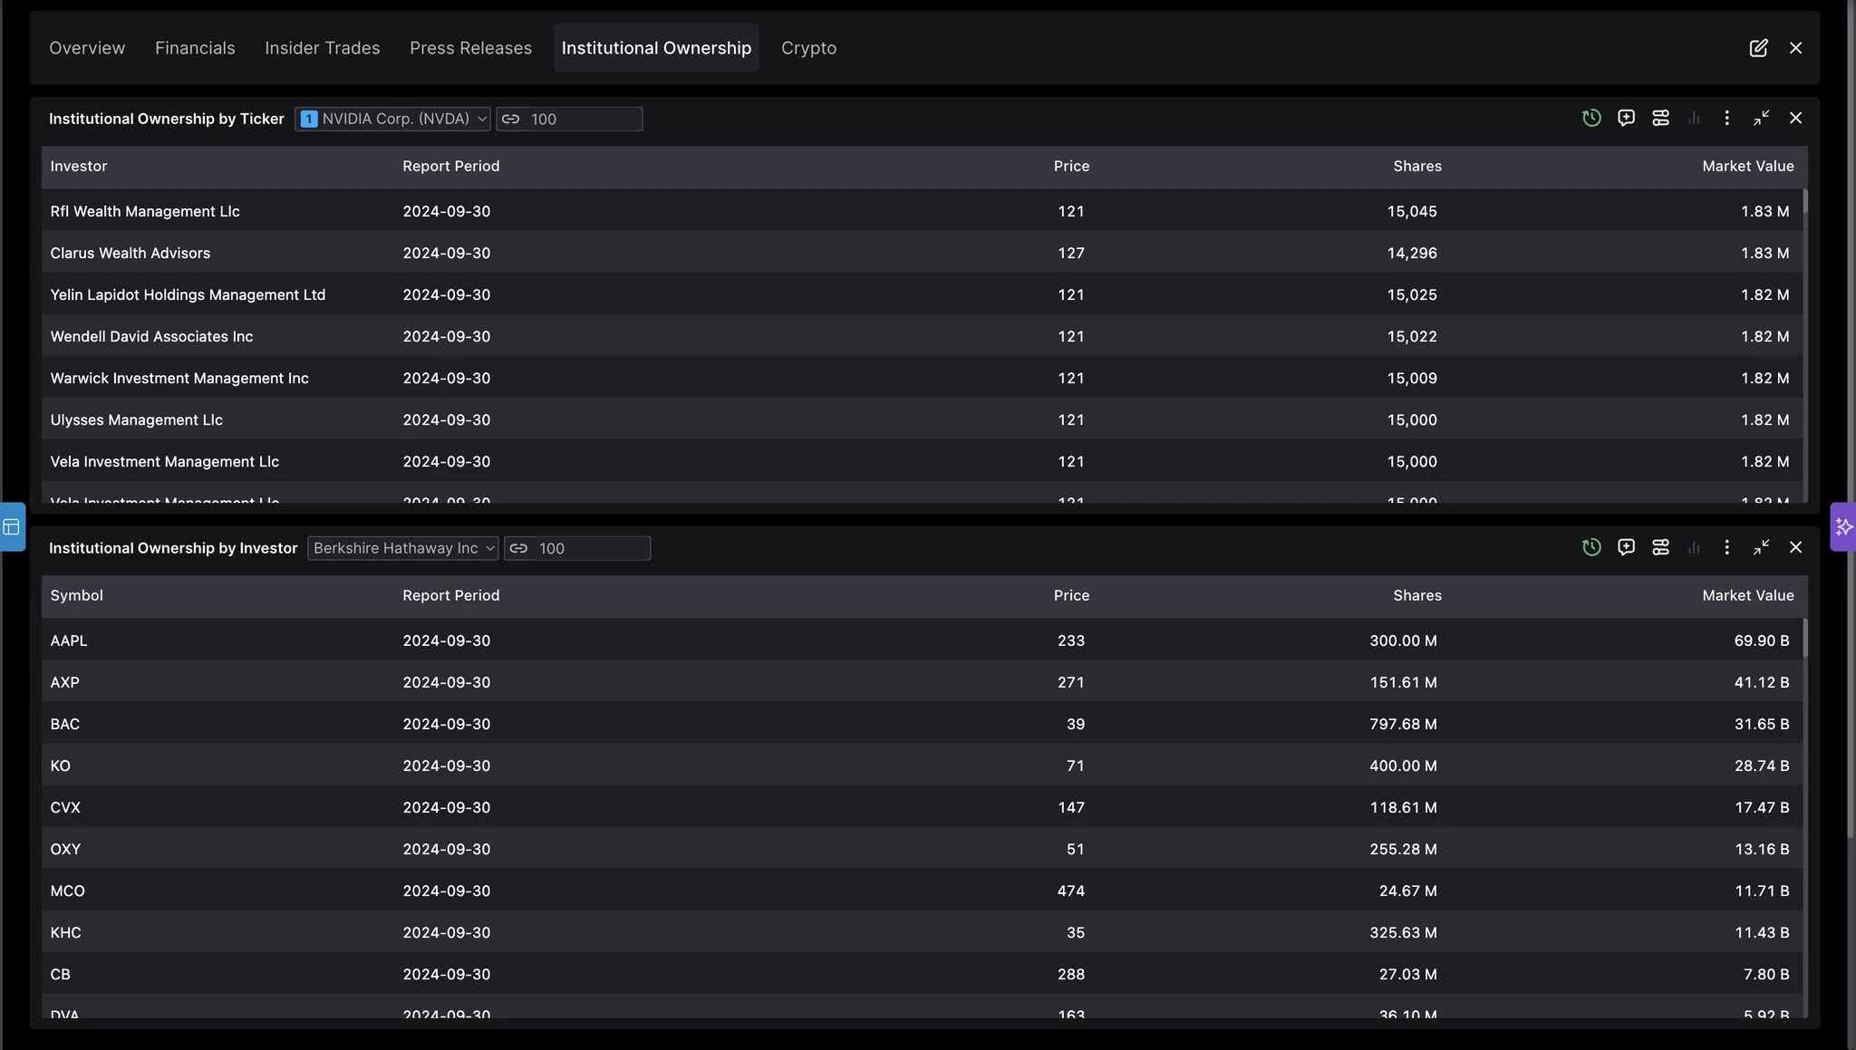Viewport: 1856px width, 1050px height.
Task: Open three-dot menu of Ownership by Ticker widget
Action: (1726, 119)
